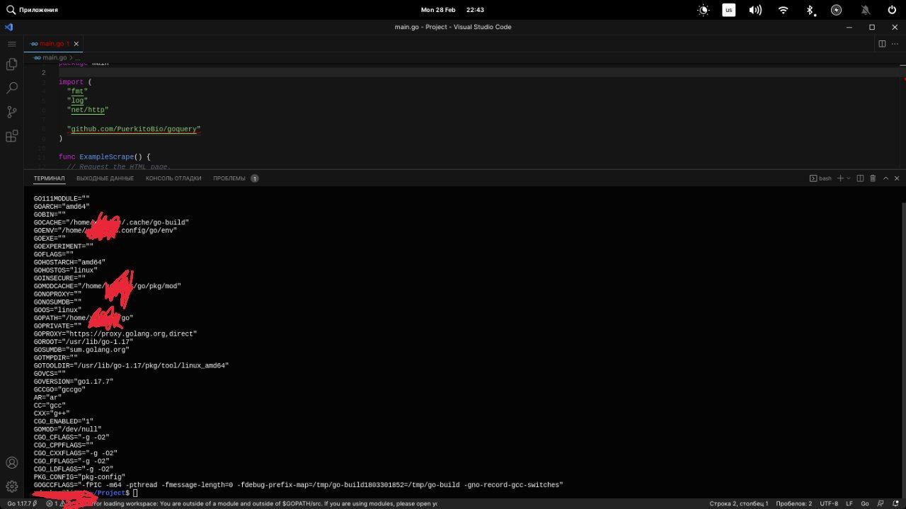Open the Explorer view in activity bar
The height and width of the screenshot is (509, 906).
pyautogui.click(x=11, y=64)
